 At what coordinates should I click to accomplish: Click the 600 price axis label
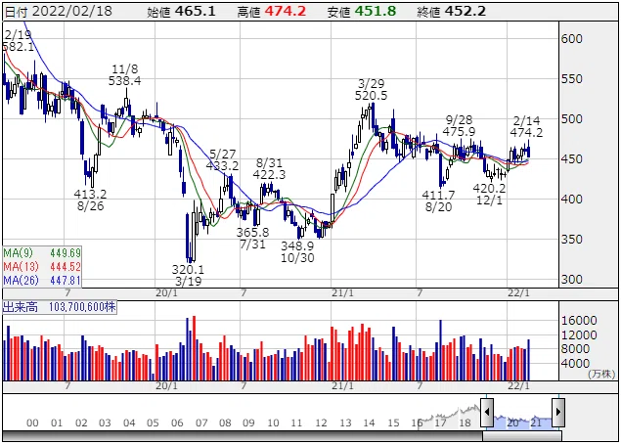click(x=572, y=39)
